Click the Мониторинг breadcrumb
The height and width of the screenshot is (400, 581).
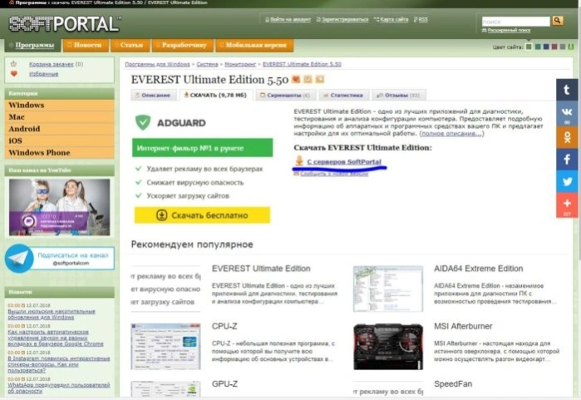point(240,64)
